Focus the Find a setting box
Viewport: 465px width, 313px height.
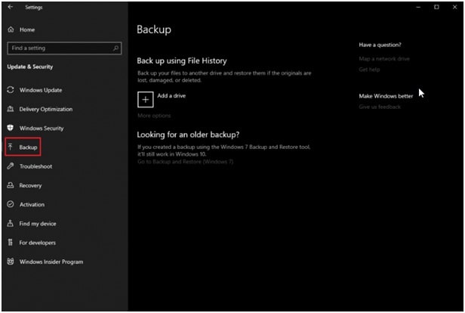(x=64, y=48)
